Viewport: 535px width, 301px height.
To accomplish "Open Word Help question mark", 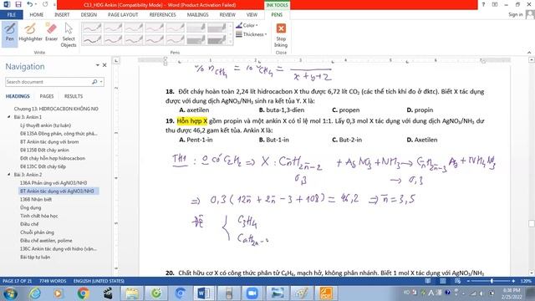I will tap(483, 5).
